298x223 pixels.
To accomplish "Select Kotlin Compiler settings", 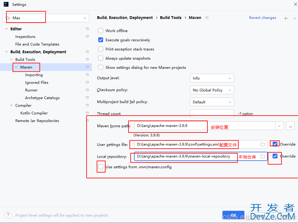I will (34, 113).
